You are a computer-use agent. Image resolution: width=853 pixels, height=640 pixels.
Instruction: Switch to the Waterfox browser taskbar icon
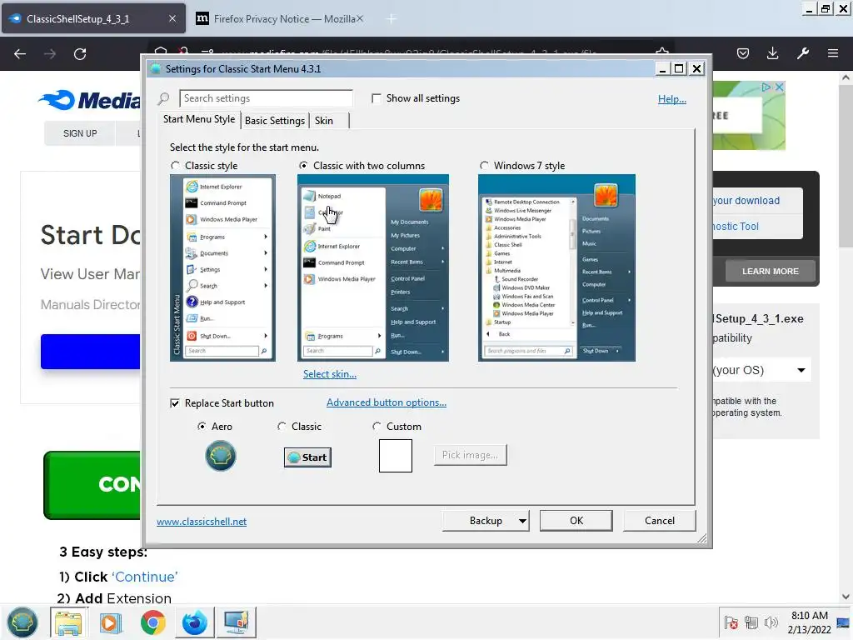point(194,622)
